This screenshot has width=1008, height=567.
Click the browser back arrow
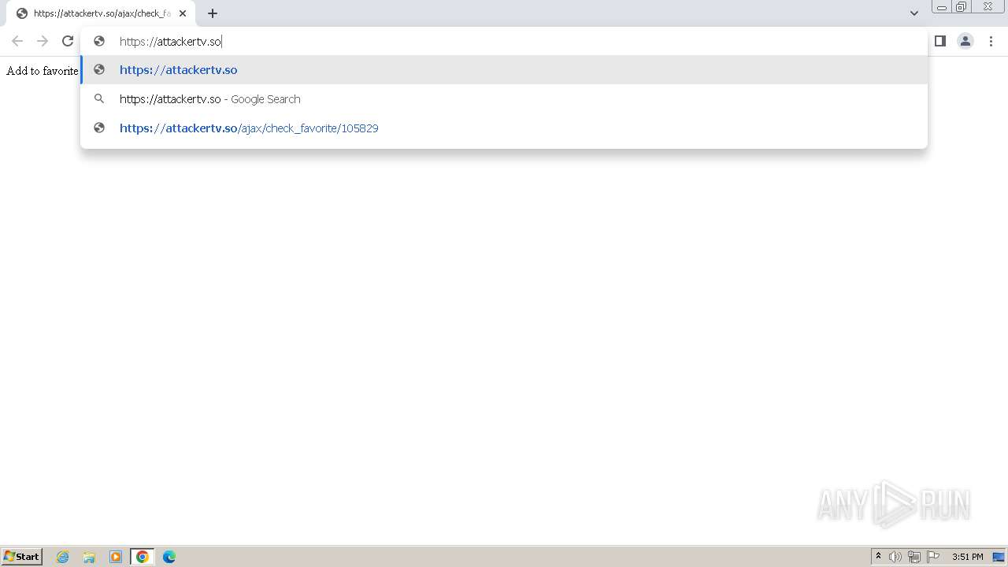[x=17, y=41]
